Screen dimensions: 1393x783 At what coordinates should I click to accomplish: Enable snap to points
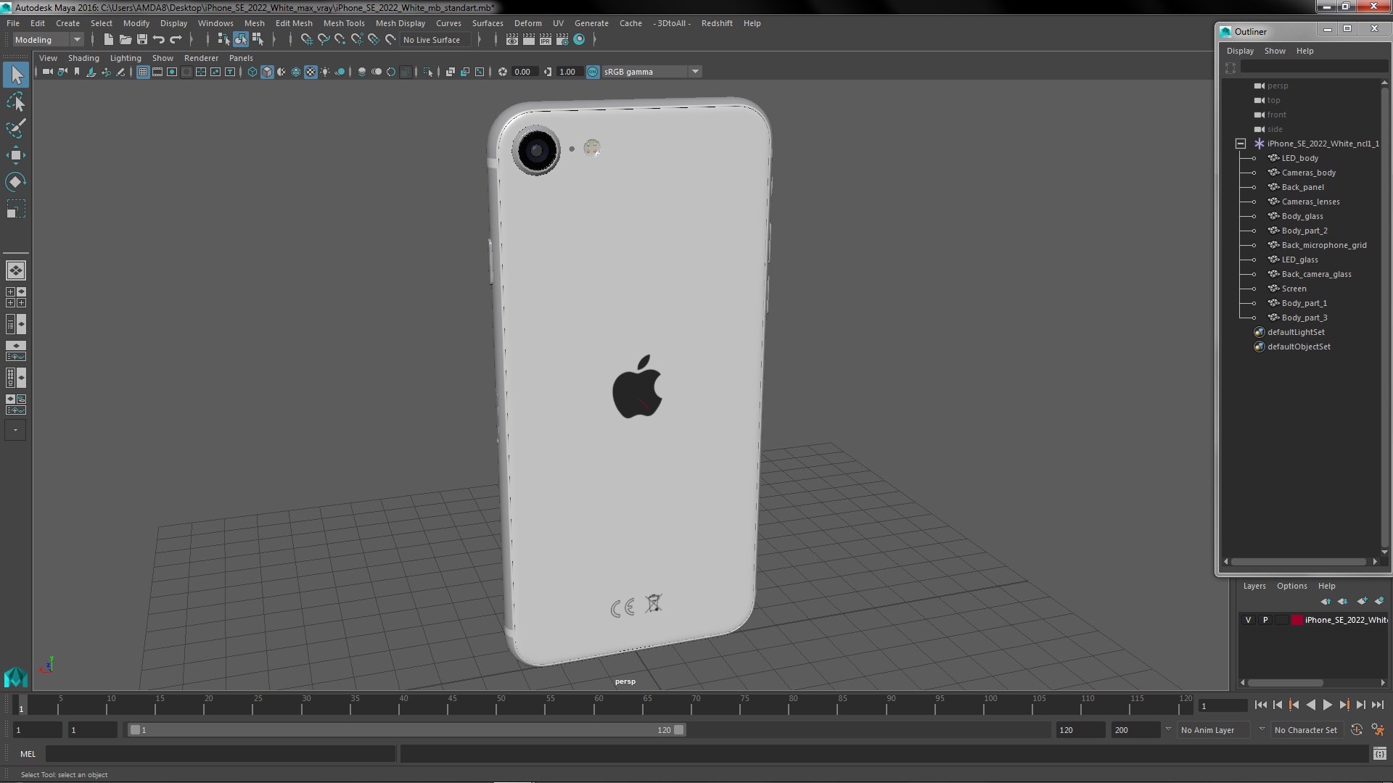point(340,40)
